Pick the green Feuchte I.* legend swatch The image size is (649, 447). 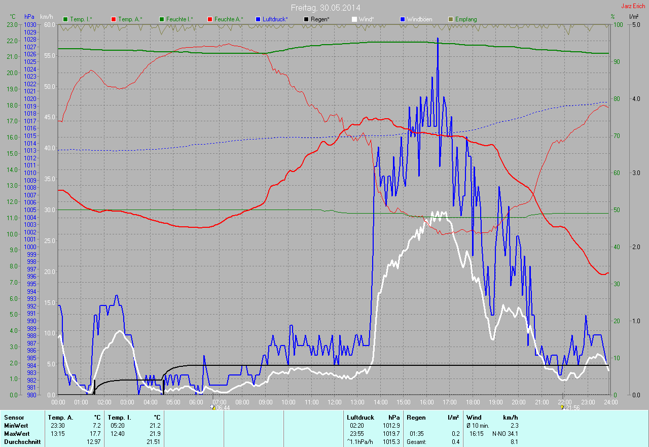[x=162, y=19]
